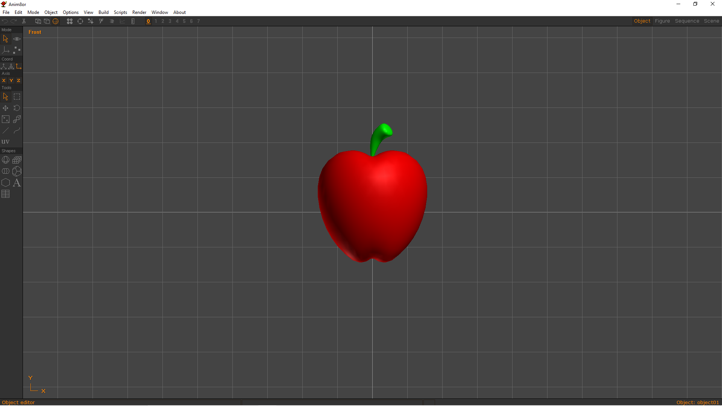Select the Cylinder shape tool
The image size is (722, 406).
(6, 171)
